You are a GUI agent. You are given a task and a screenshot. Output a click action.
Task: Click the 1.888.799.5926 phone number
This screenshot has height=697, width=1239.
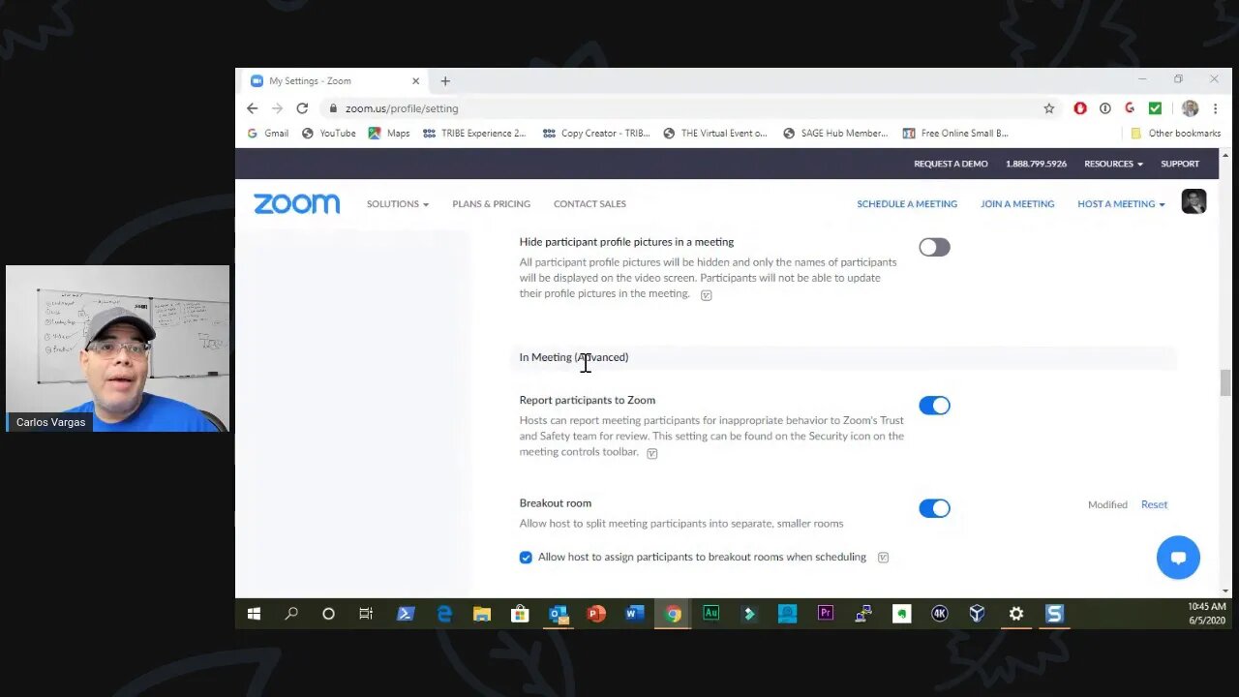point(1036,164)
